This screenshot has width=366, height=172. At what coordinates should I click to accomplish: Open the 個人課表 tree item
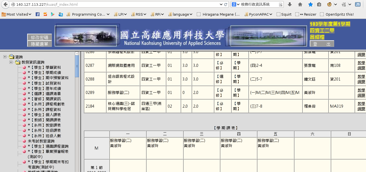44,115
